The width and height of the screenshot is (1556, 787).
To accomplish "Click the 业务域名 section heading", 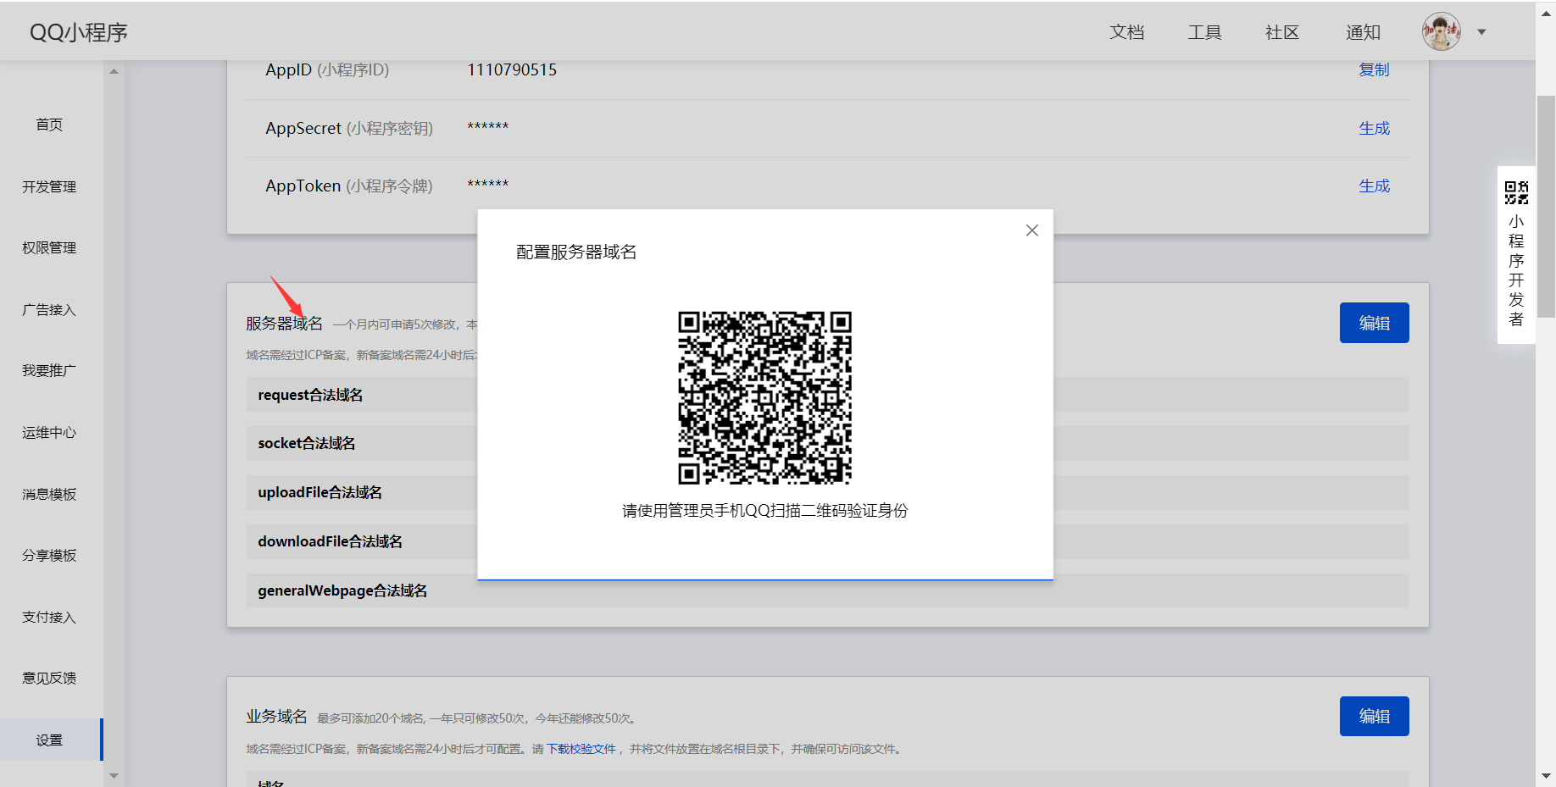I will pos(276,716).
